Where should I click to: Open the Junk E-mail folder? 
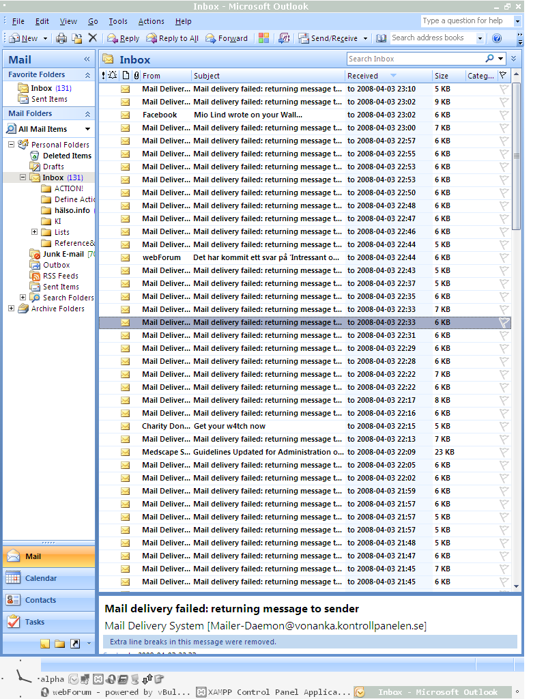pyautogui.click(x=63, y=254)
